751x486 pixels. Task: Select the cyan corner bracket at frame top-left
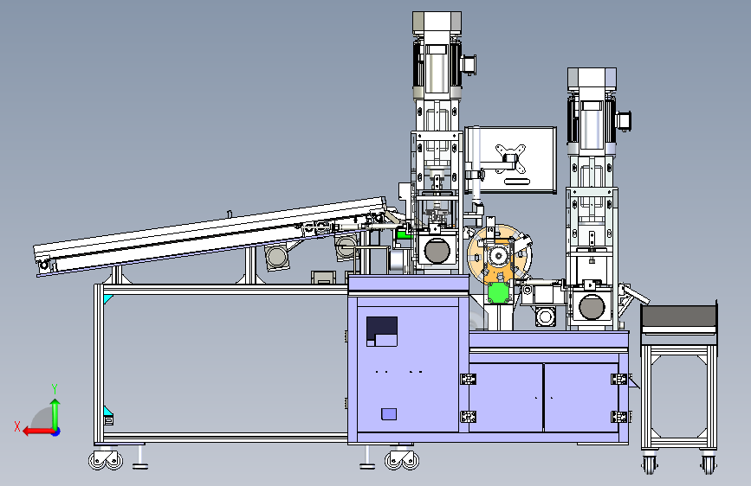click(x=107, y=299)
